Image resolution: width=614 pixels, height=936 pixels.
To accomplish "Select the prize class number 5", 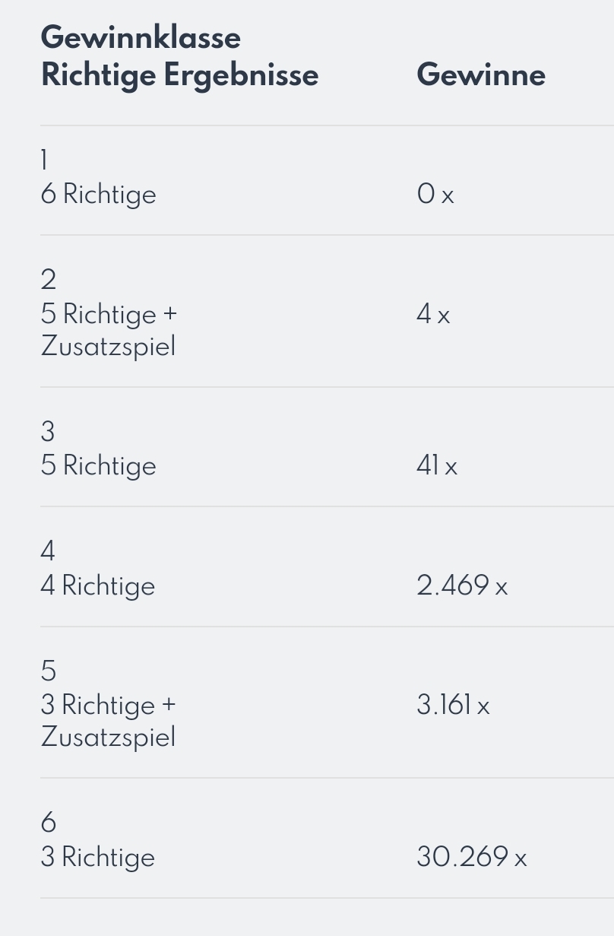I will click(48, 671).
